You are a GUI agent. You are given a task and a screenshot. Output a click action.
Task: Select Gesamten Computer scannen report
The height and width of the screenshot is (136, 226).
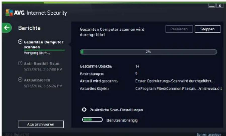tap(44, 45)
